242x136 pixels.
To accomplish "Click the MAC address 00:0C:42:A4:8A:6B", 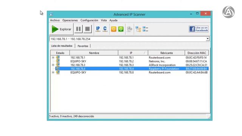I will click(x=197, y=73).
